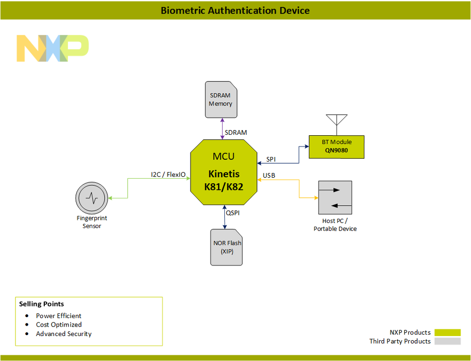Click the Third Party Products legend text
471x361 pixels.
pos(400,341)
